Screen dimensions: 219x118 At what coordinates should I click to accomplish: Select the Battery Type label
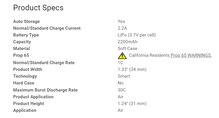tap(26, 35)
